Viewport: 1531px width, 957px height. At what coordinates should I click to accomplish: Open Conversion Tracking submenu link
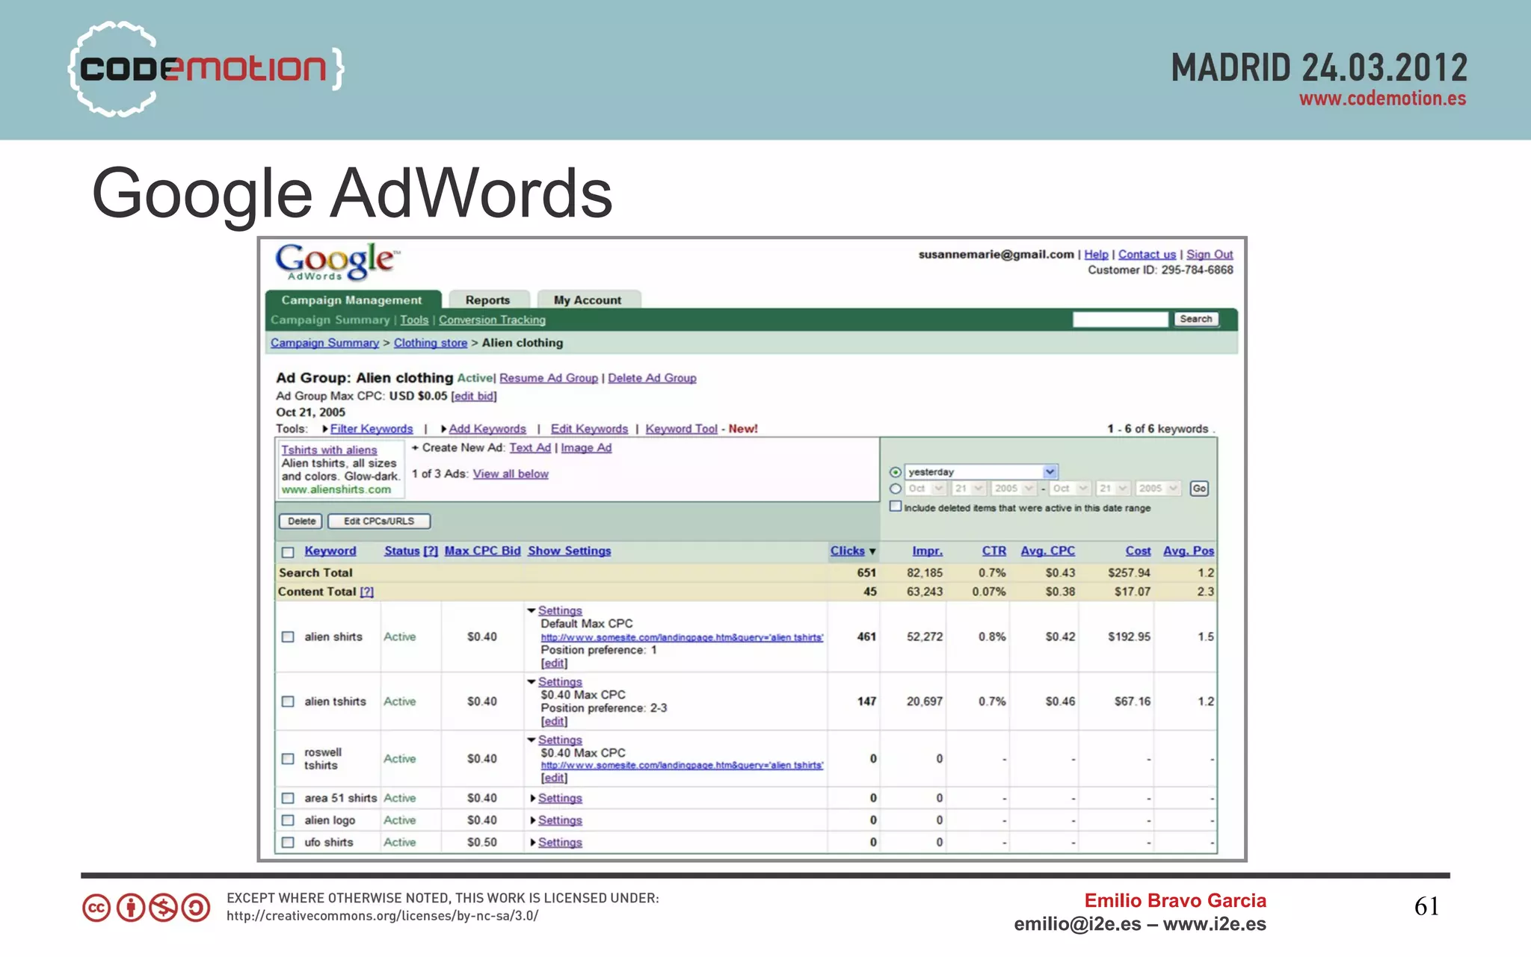point(492,320)
